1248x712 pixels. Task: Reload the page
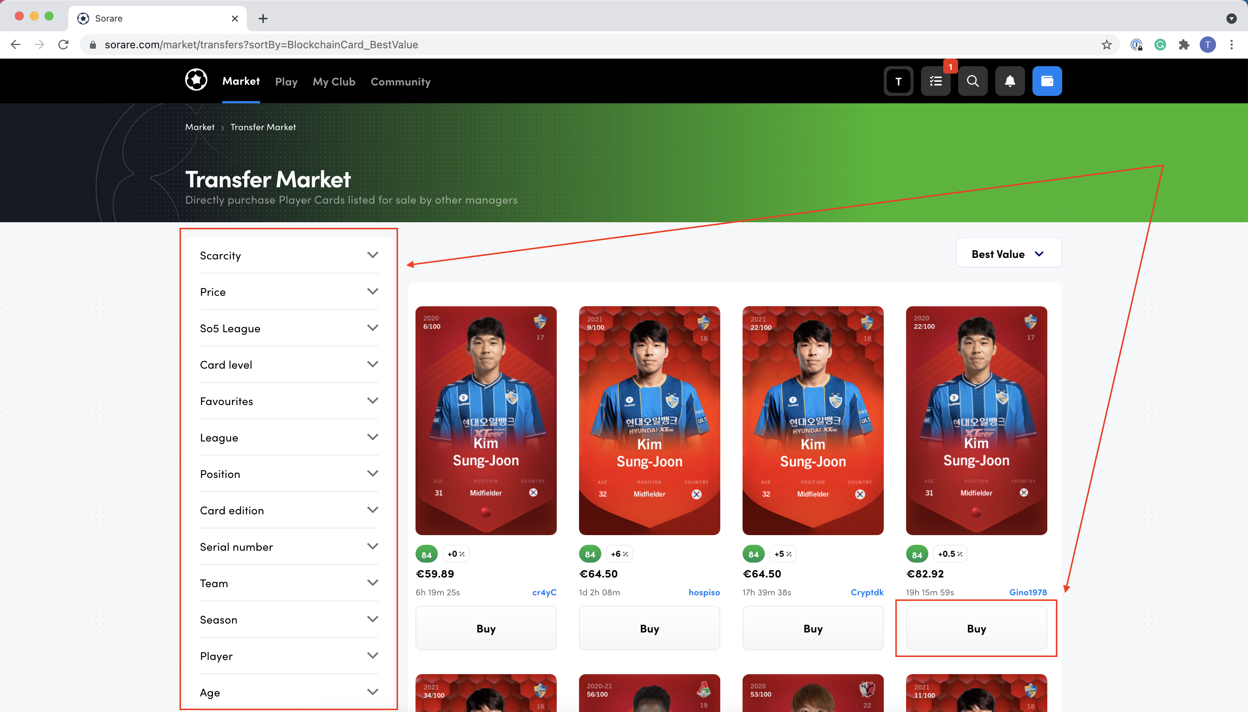click(x=64, y=45)
